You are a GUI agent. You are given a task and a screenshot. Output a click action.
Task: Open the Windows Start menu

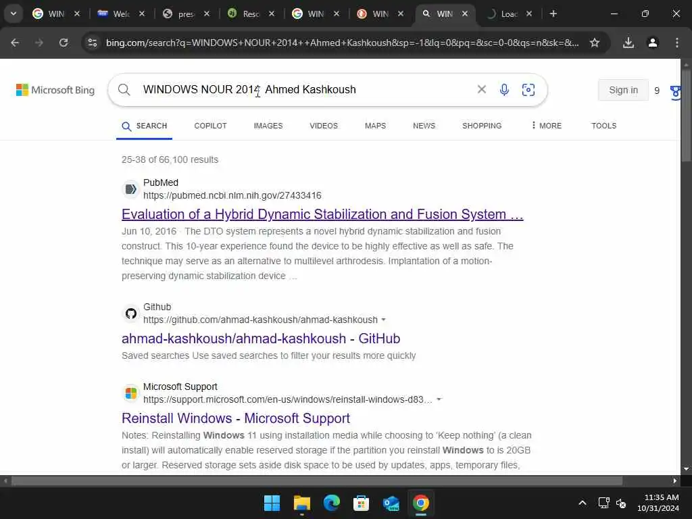point(272,503)
